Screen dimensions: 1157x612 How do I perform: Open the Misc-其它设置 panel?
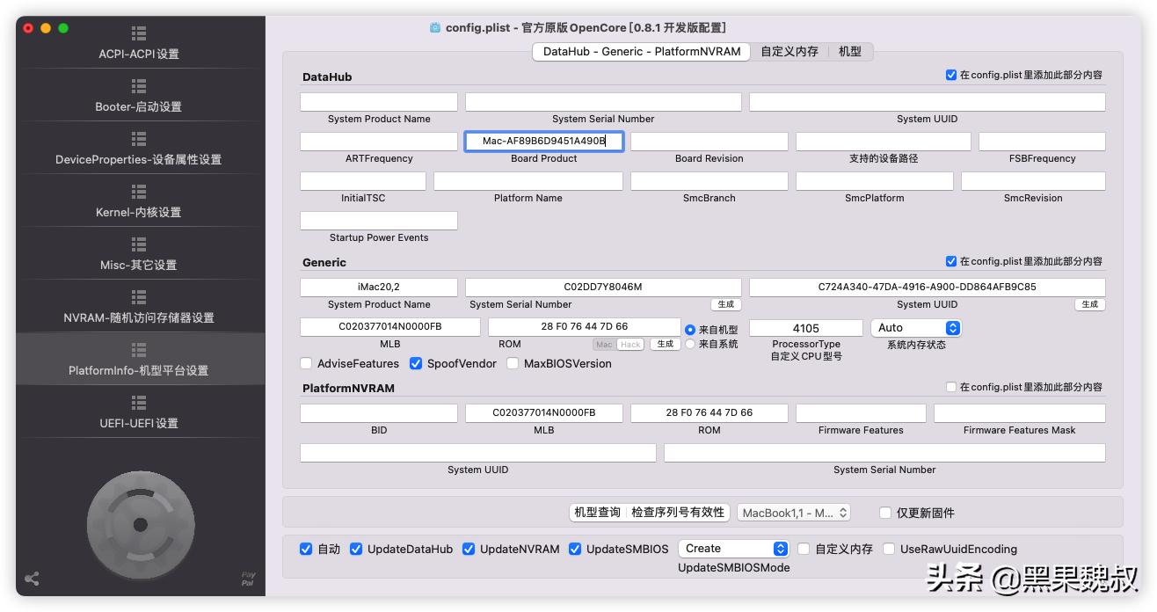coord(138,257)
